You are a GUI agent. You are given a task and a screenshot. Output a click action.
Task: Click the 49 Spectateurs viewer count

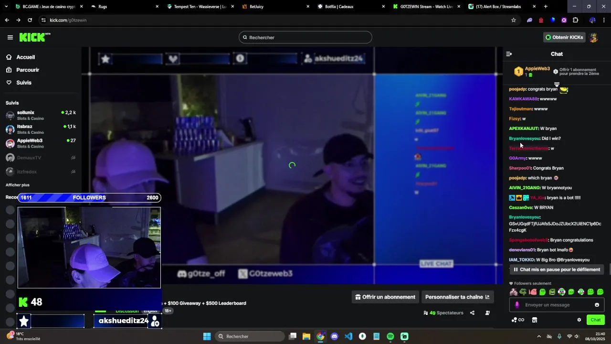click(x=443, y=313)
